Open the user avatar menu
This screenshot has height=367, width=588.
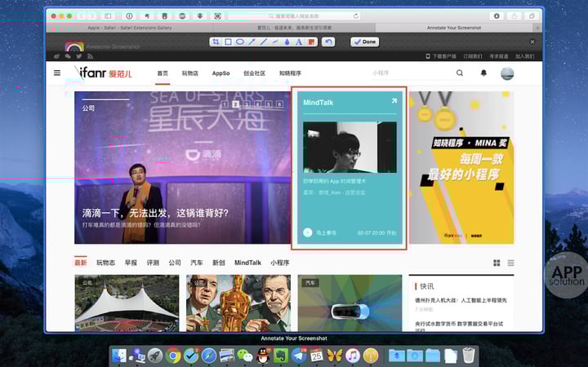click(507, 73)
